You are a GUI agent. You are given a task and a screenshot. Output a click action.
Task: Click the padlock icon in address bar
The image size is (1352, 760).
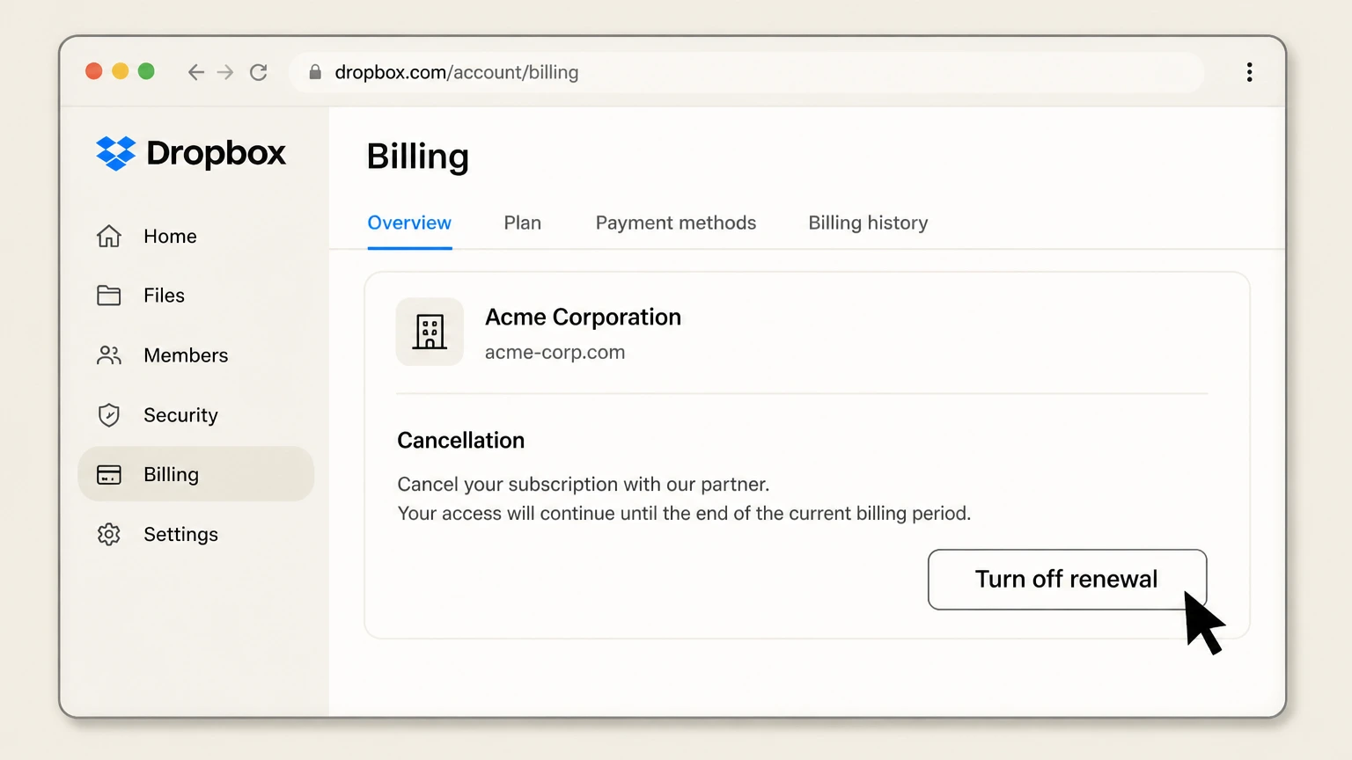(315, 72)
